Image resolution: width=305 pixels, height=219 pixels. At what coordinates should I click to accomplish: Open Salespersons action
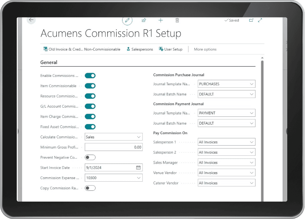(x=140, y=49)
